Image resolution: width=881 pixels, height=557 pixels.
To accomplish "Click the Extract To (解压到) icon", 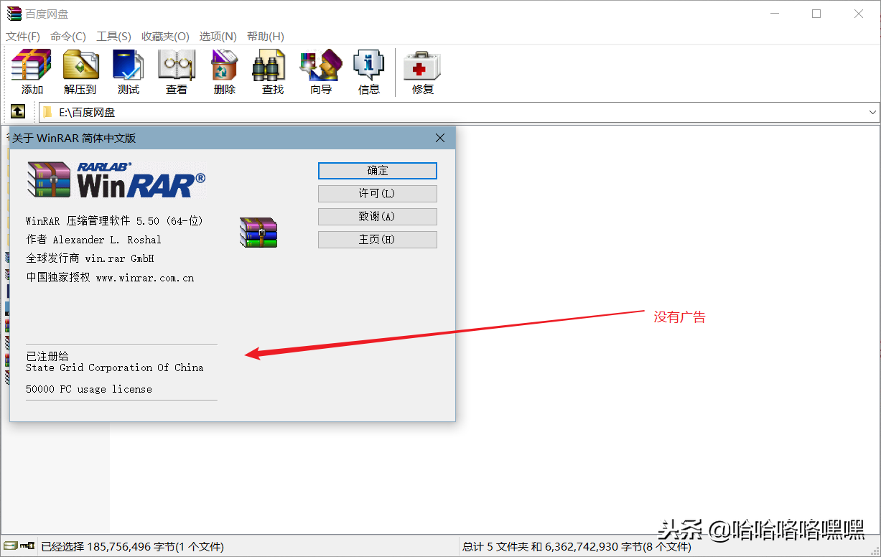I will pyautogui.click(x=80, y=72).
